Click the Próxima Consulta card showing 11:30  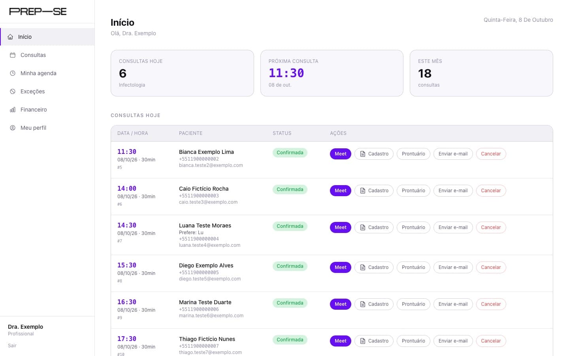[332, 73]
